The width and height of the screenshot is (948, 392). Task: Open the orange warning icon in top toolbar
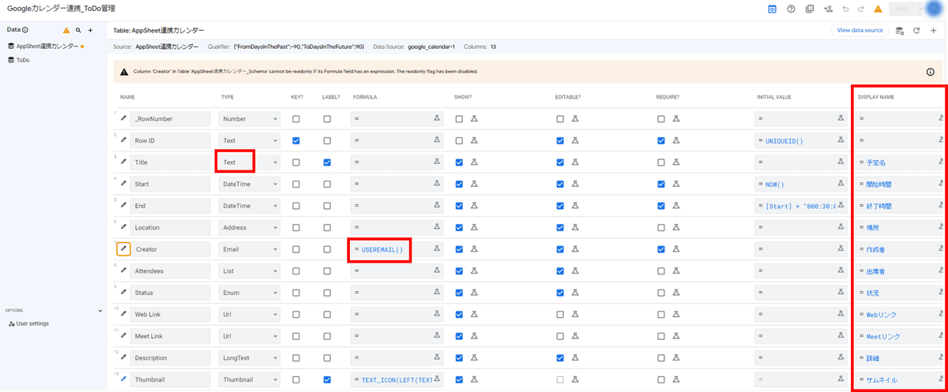[878, 9]
